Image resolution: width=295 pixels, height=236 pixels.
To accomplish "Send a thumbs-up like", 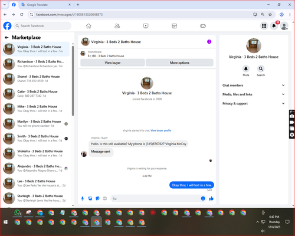I will pyautogui.click(x=211, y=198).
